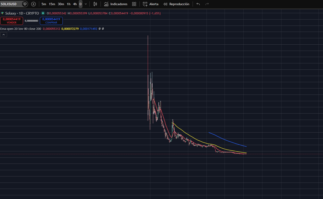Click the blue EMA value 0,000171492

point(89,29)
